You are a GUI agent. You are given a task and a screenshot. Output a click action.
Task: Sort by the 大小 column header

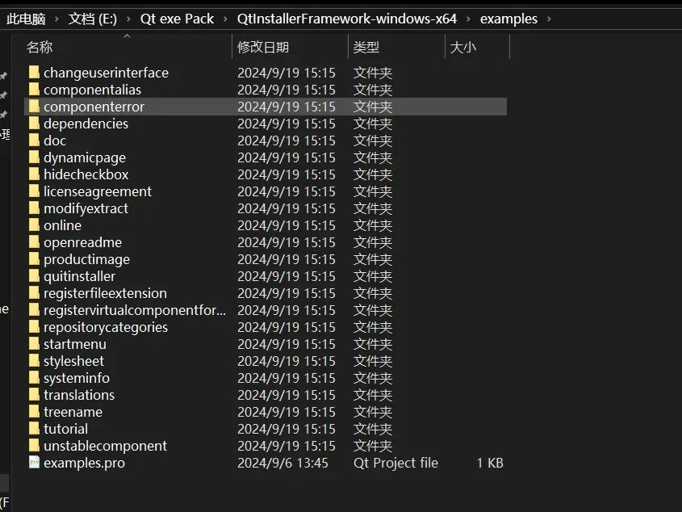coord(463,47)
